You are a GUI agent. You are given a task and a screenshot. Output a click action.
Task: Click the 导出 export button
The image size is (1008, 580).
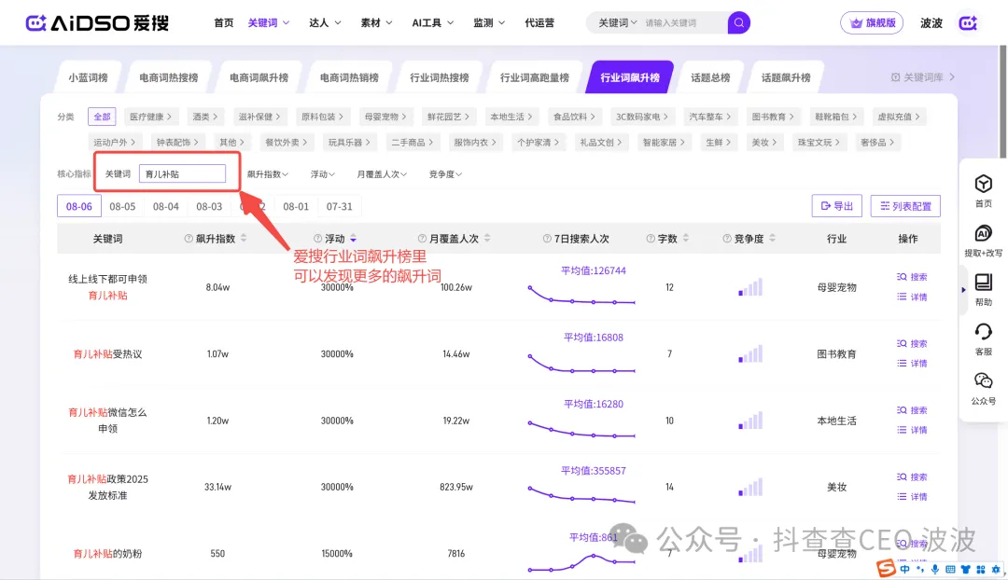click(x=836, y=206)
